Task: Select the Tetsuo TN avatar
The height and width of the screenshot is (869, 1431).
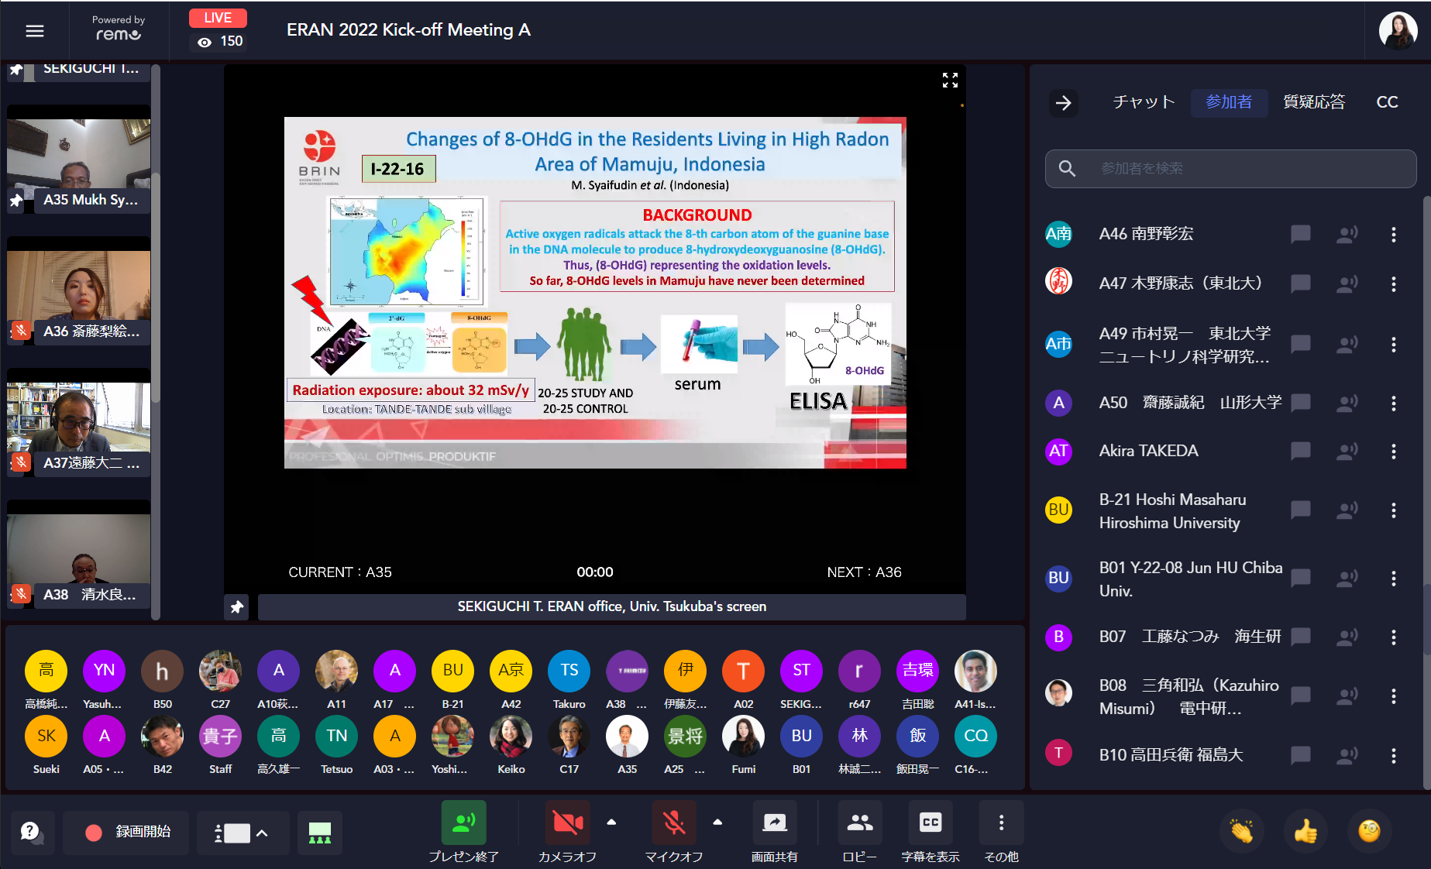Action: pos(337,737)
